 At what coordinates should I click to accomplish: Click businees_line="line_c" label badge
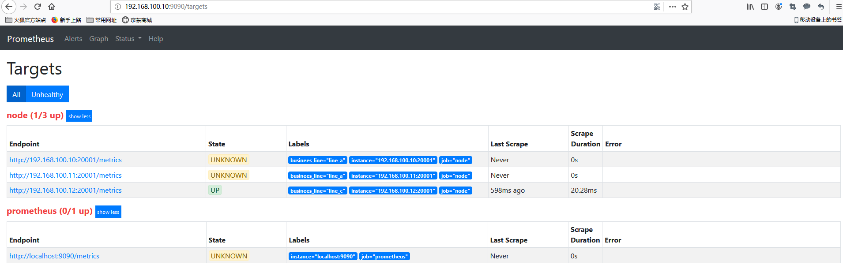click(x=318, y=191)
